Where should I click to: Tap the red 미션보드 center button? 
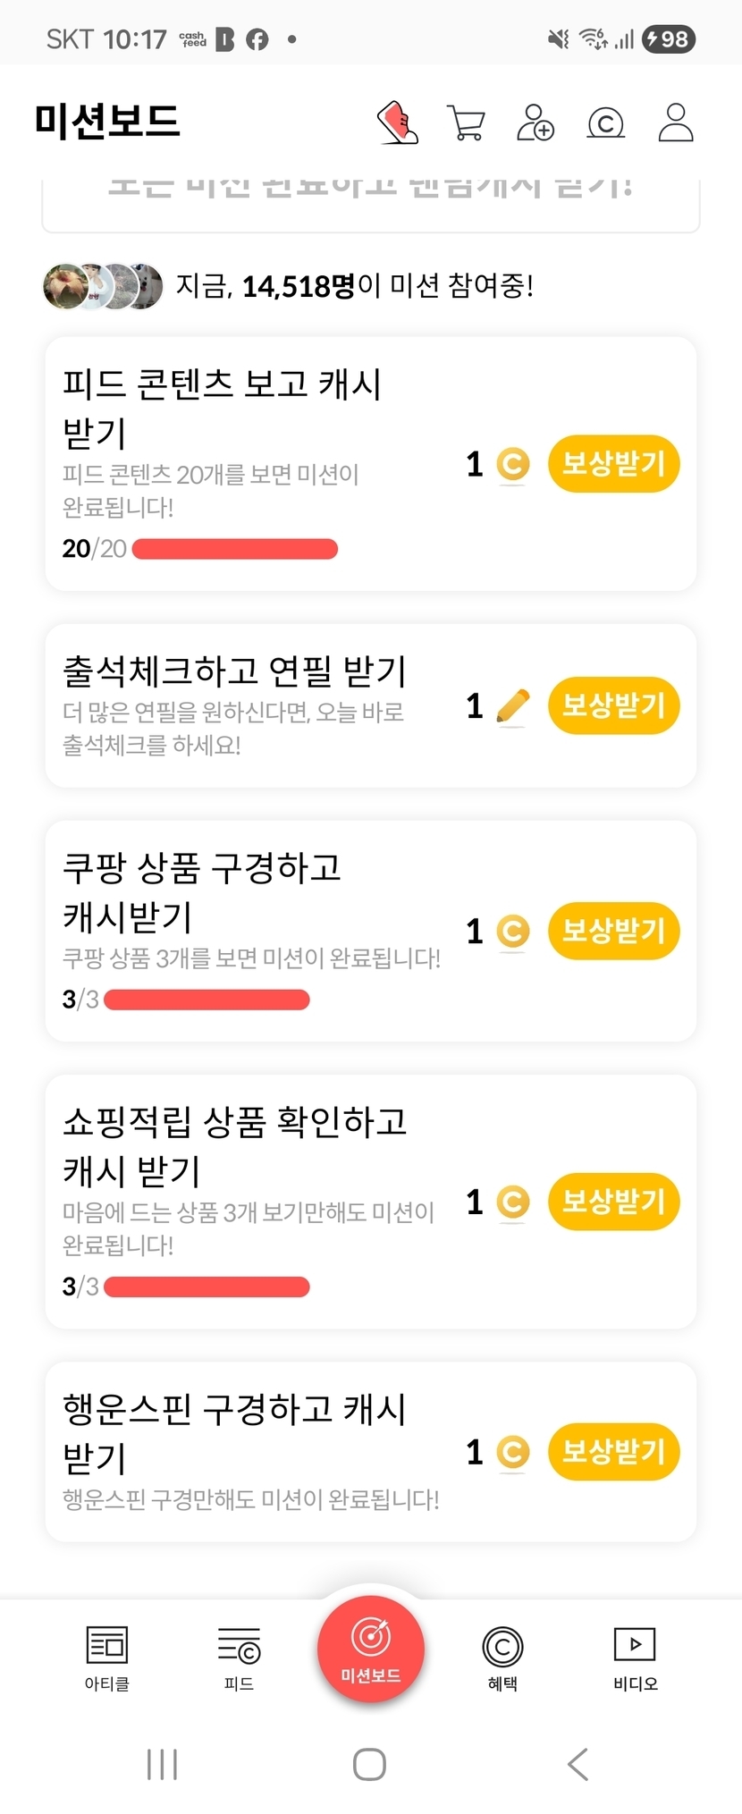click(x=371, y=1648)
